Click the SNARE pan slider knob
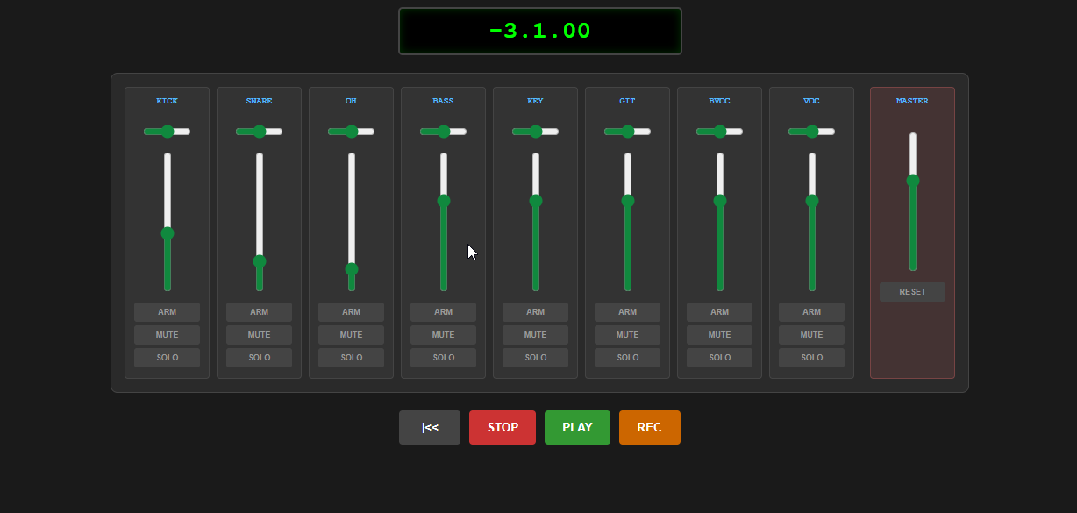The image size is (1077, 513). [x=260, y=132]
